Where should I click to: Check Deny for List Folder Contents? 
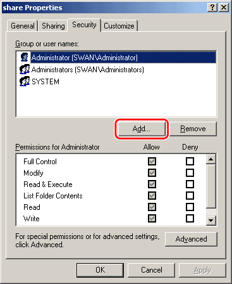190,196
